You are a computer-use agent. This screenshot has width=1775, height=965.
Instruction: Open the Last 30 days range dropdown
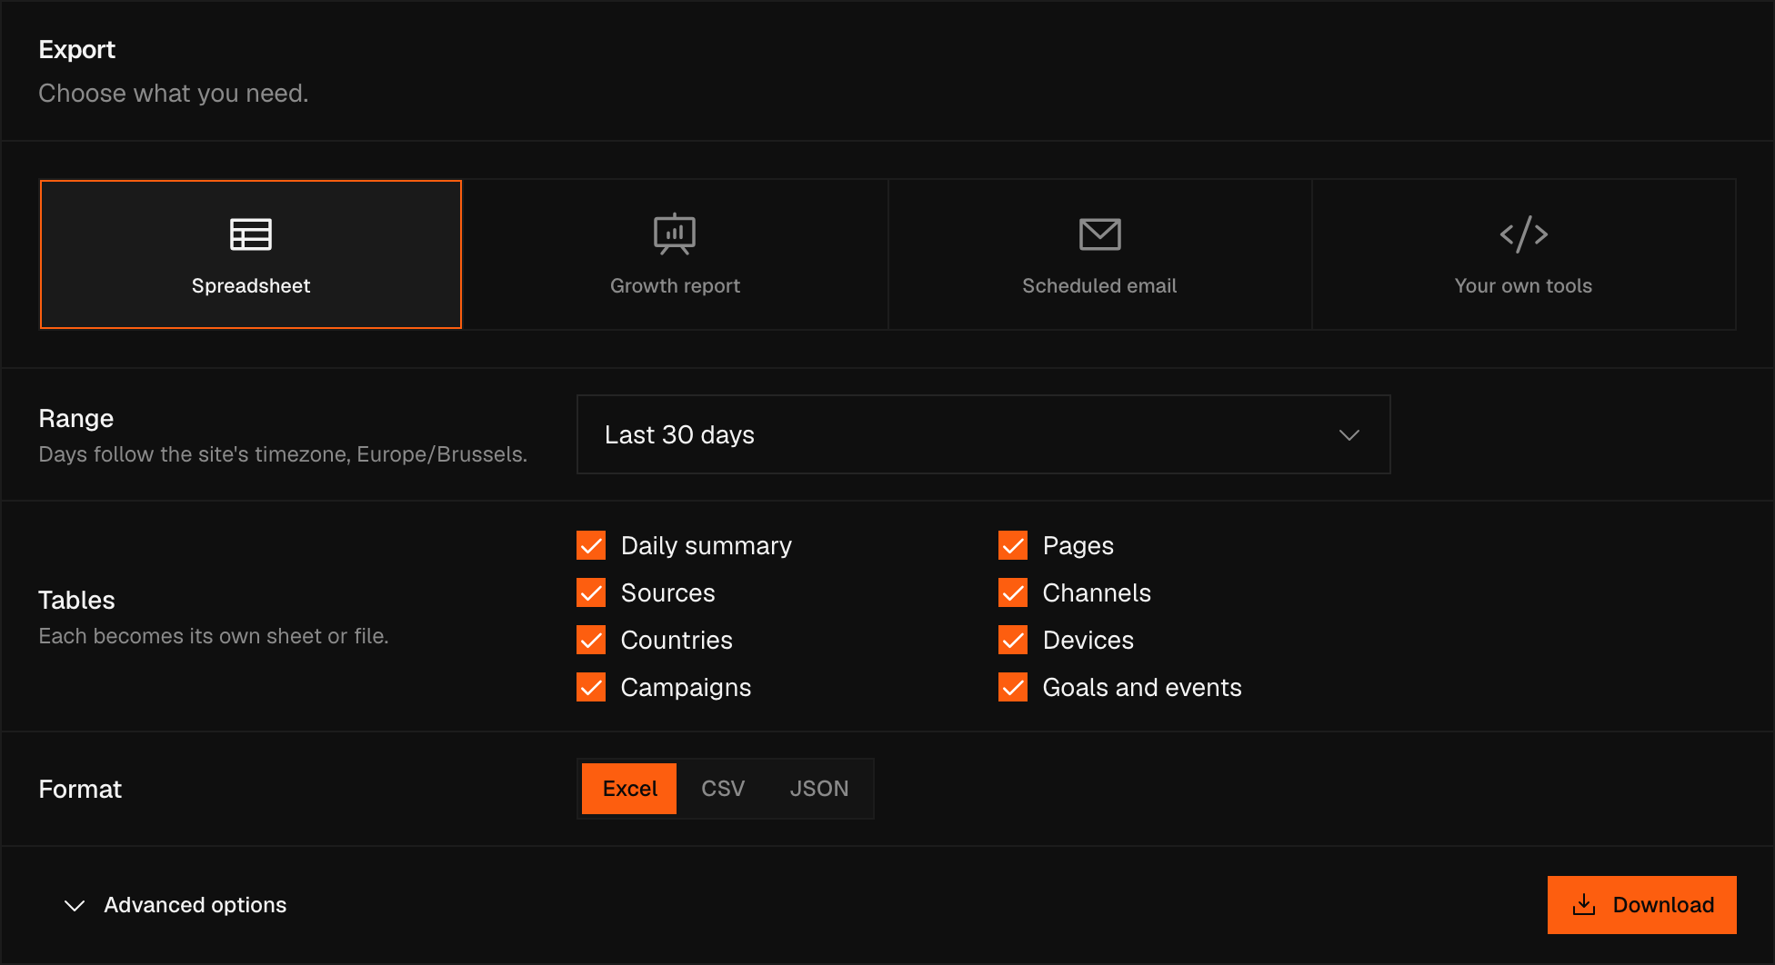point(983,434)
